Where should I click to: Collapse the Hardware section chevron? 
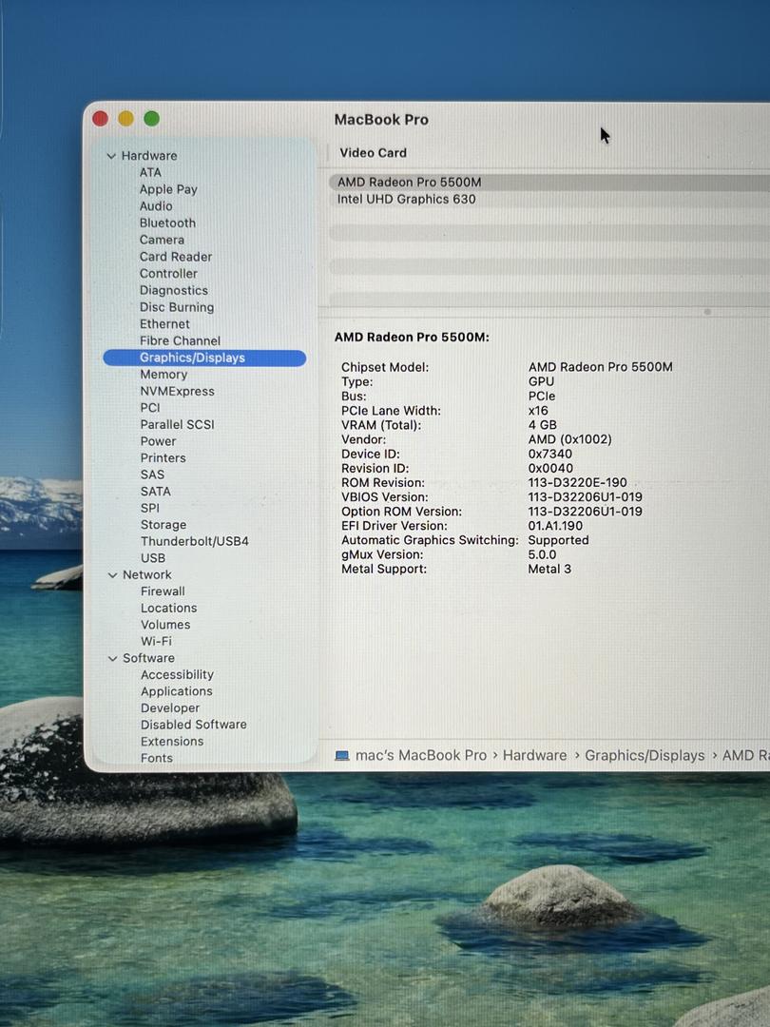111,156
